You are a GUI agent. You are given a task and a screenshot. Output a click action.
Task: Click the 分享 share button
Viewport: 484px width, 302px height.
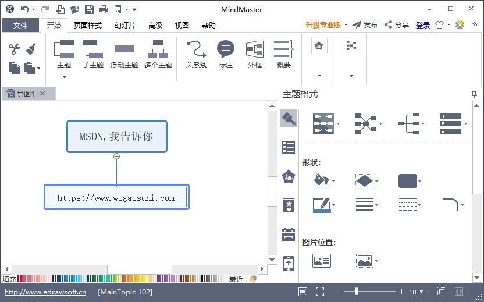[397, 24]
